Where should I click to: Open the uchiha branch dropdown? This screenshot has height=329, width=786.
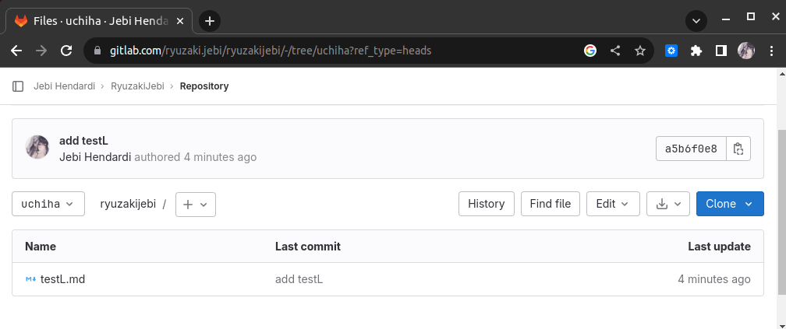coord(48,204)
